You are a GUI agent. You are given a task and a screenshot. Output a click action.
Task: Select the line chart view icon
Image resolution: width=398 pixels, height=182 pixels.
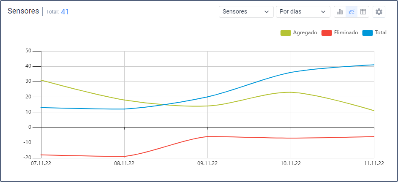tap(351, 12)
